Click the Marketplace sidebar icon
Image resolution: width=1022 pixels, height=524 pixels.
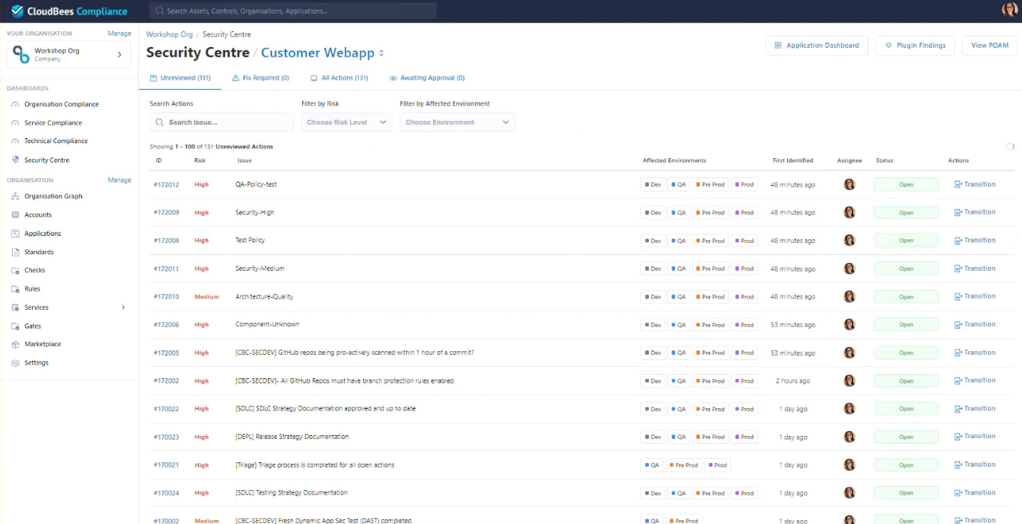(x=16, y=344)
